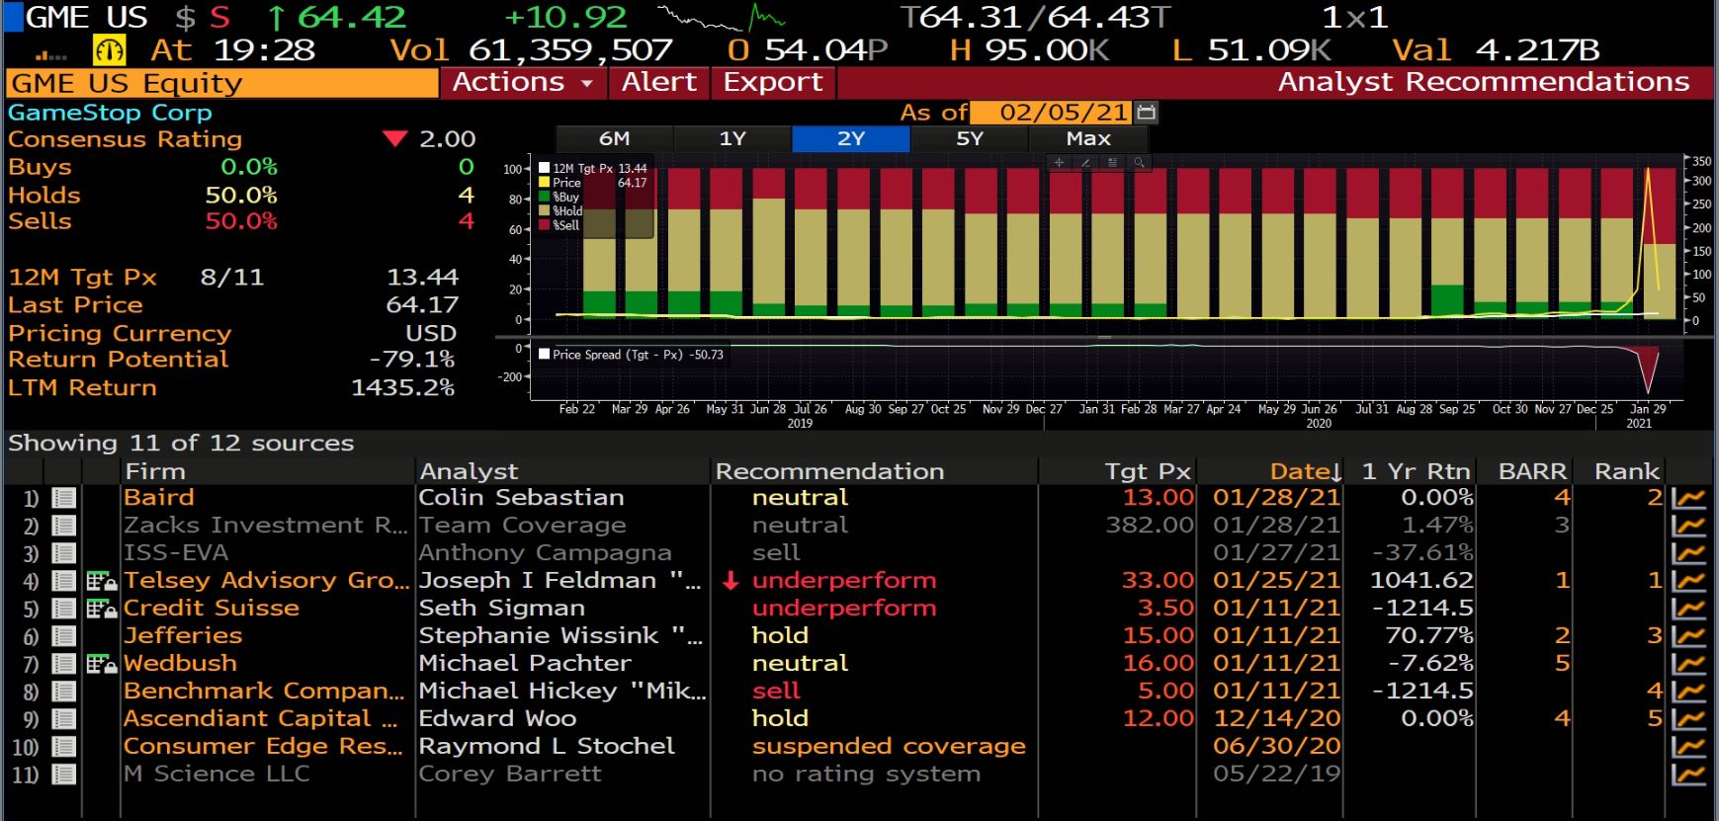
Task: Activate the crosshair tool on the chart
Action: 1059,162
